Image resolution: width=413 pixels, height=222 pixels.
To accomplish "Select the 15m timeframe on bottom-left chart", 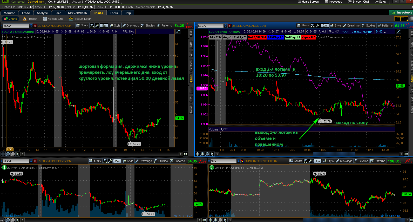I will point(117,161).
